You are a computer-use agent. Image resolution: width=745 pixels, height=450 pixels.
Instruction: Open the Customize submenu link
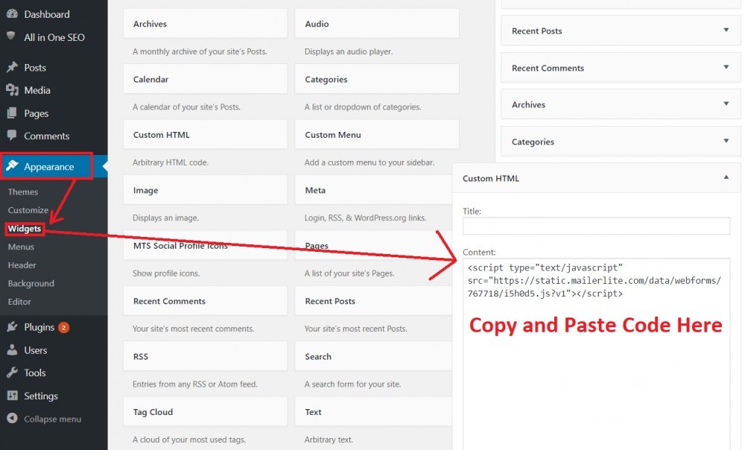(x=28, y=210)
